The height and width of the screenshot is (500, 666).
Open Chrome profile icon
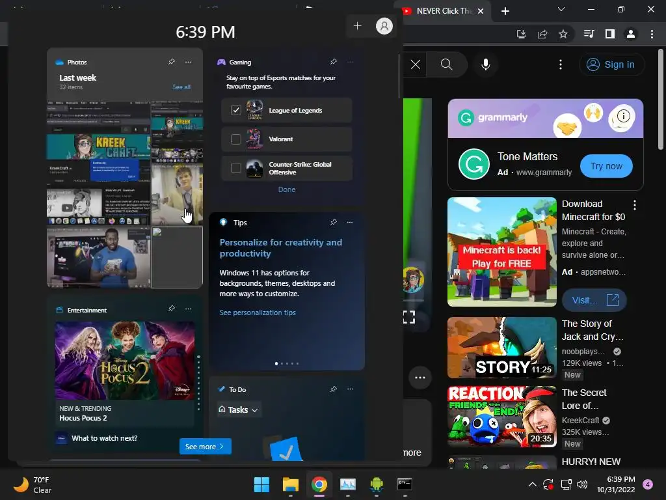(x=631, y=34)
